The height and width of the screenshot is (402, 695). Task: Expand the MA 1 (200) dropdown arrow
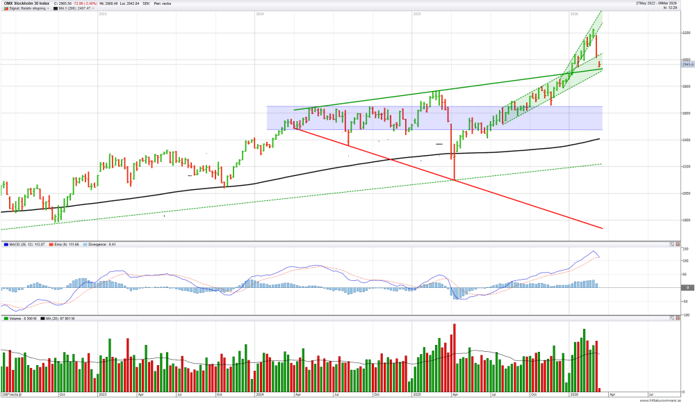tap(93, 8)
